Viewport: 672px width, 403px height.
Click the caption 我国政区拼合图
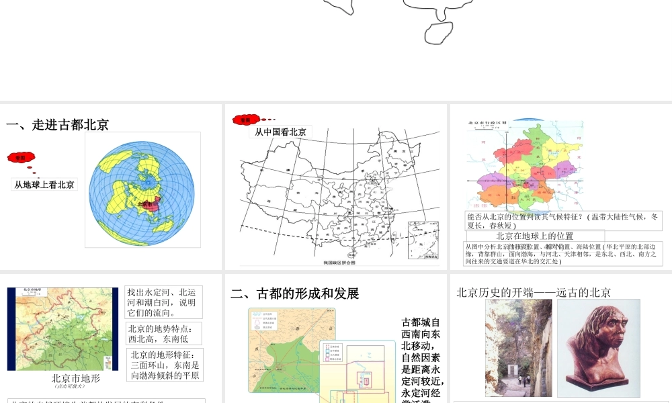click(339, 263)
